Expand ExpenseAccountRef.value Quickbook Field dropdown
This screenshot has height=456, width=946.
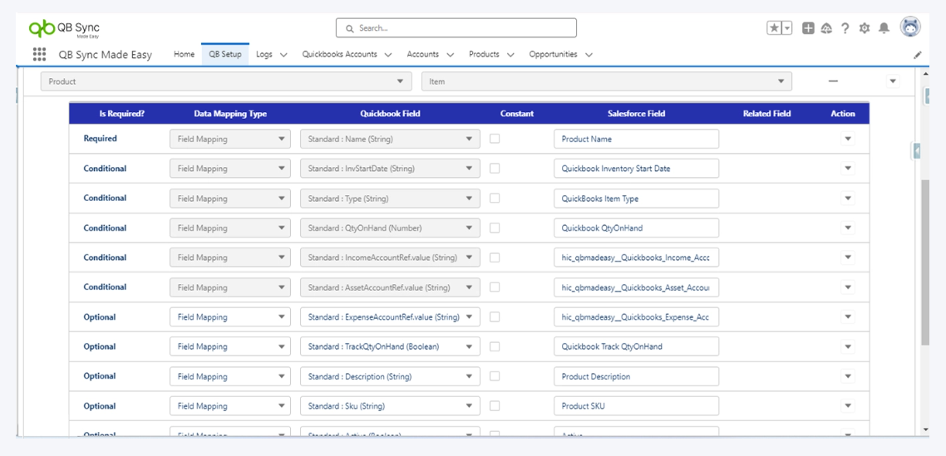390,317
